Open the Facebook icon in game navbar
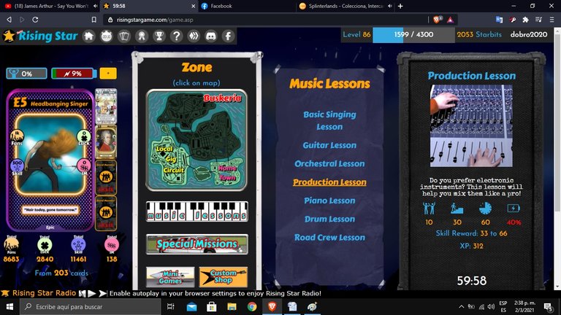 coord(228,36)
